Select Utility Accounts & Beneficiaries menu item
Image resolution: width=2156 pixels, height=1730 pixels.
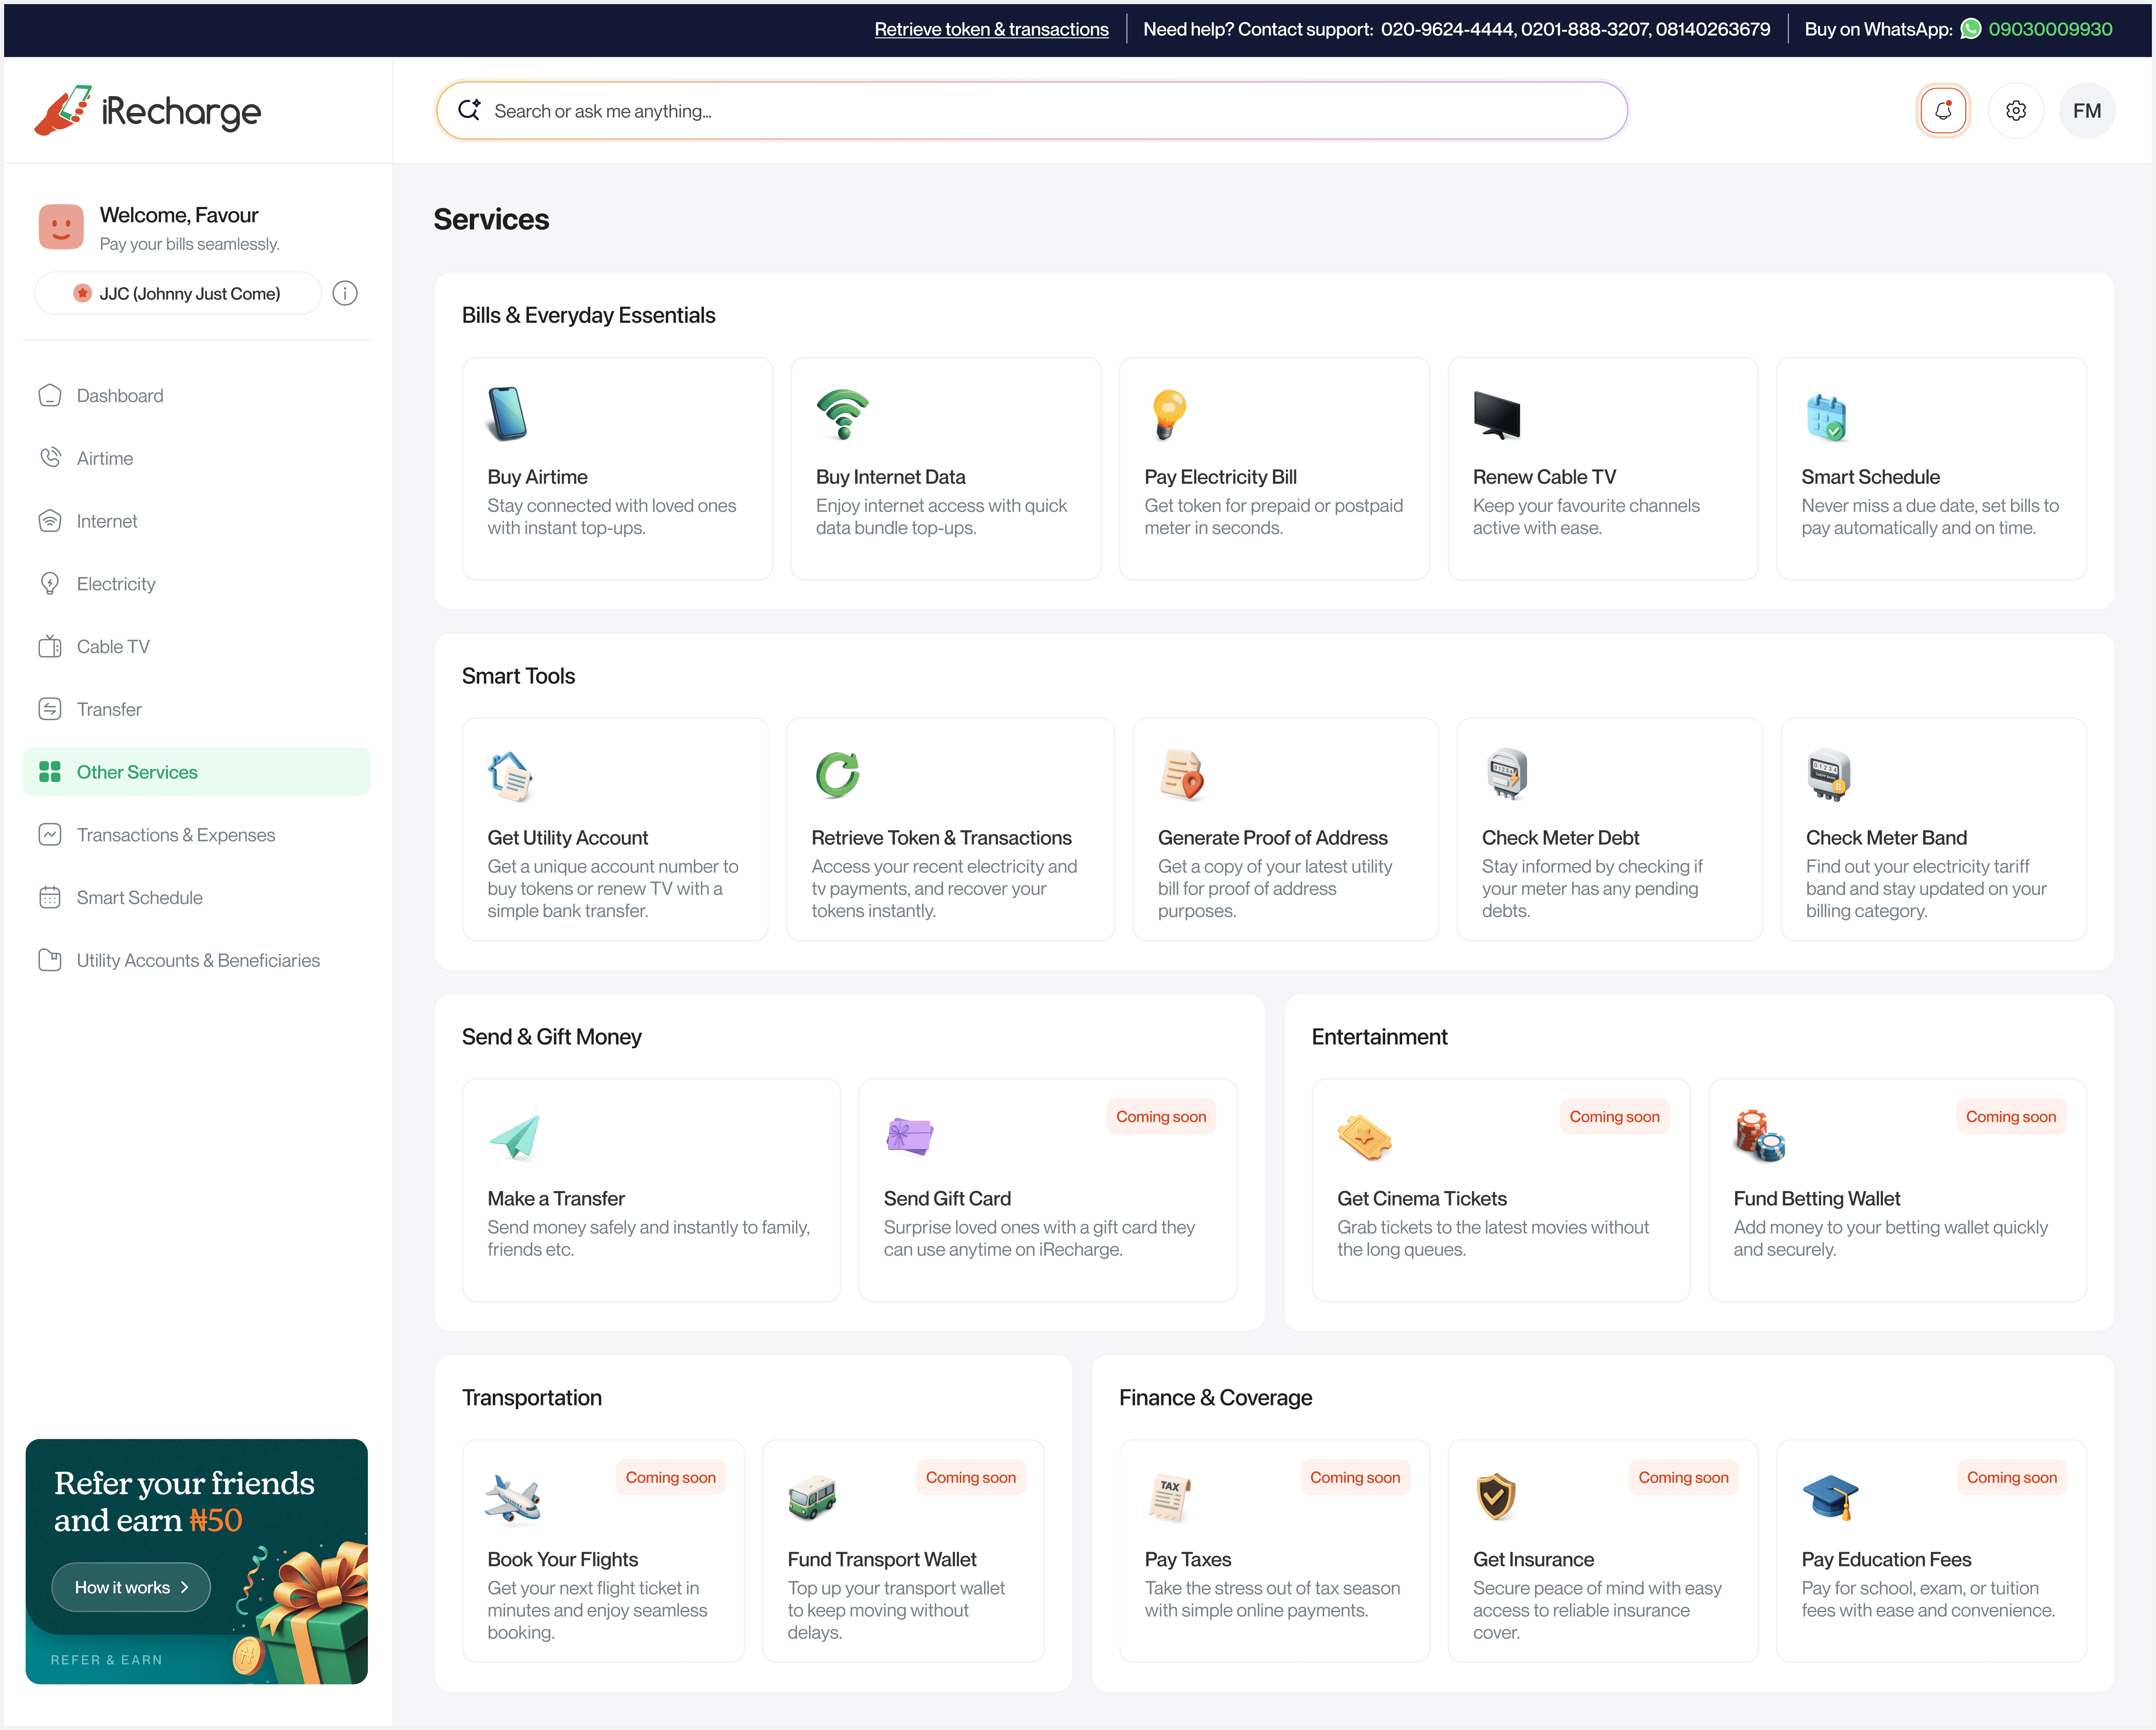[x=198, y=960]
